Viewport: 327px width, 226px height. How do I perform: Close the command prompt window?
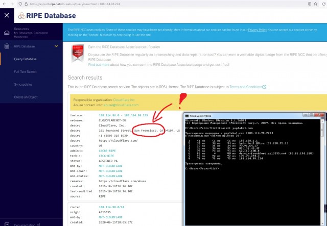(319, 115)
